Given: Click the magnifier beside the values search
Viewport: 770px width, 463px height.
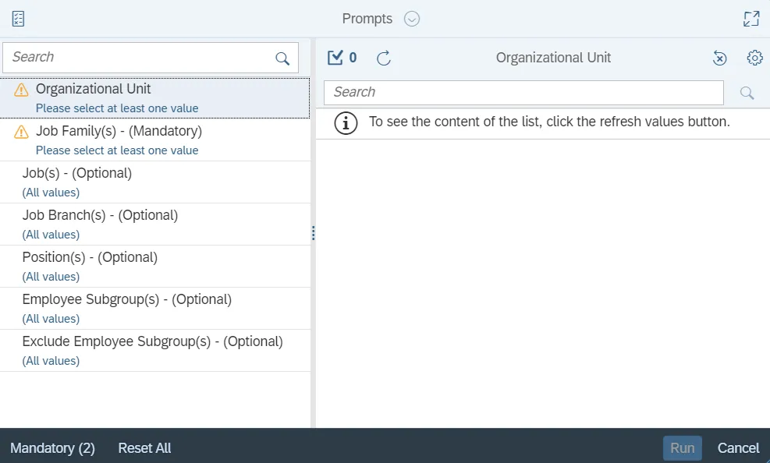Looking at the screenshot, I should point(747,93).
